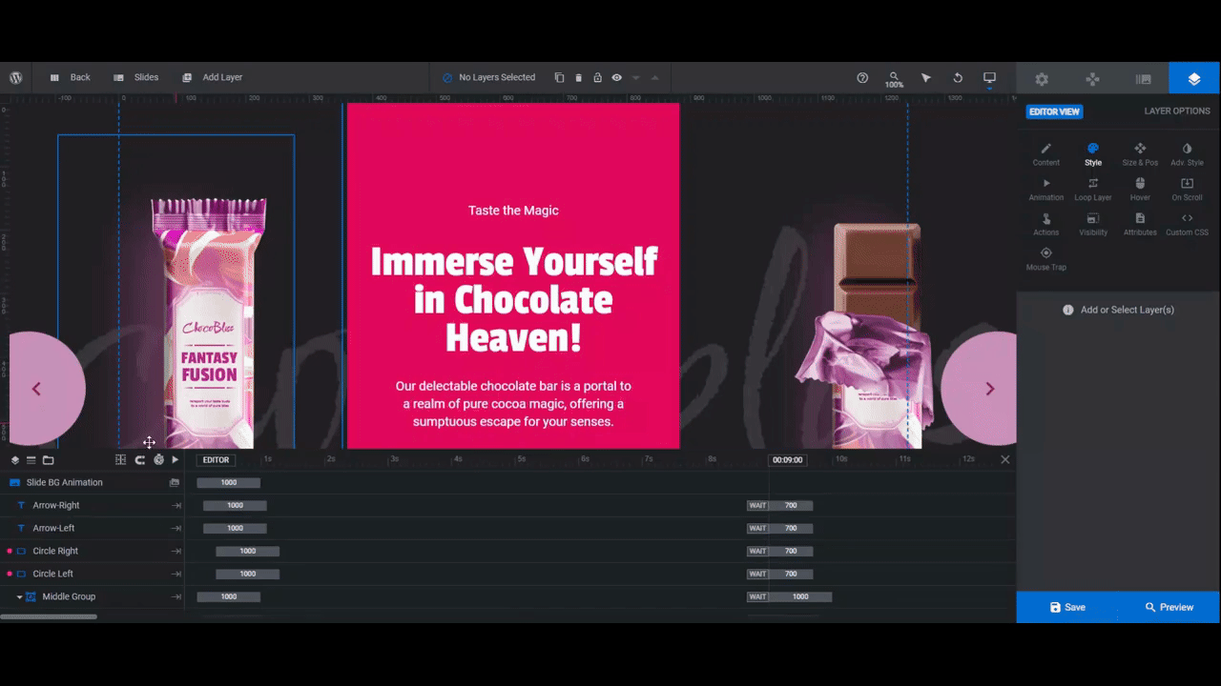Click the timeline folder group icon
The image size is (1221, 686).
(48, 460)
